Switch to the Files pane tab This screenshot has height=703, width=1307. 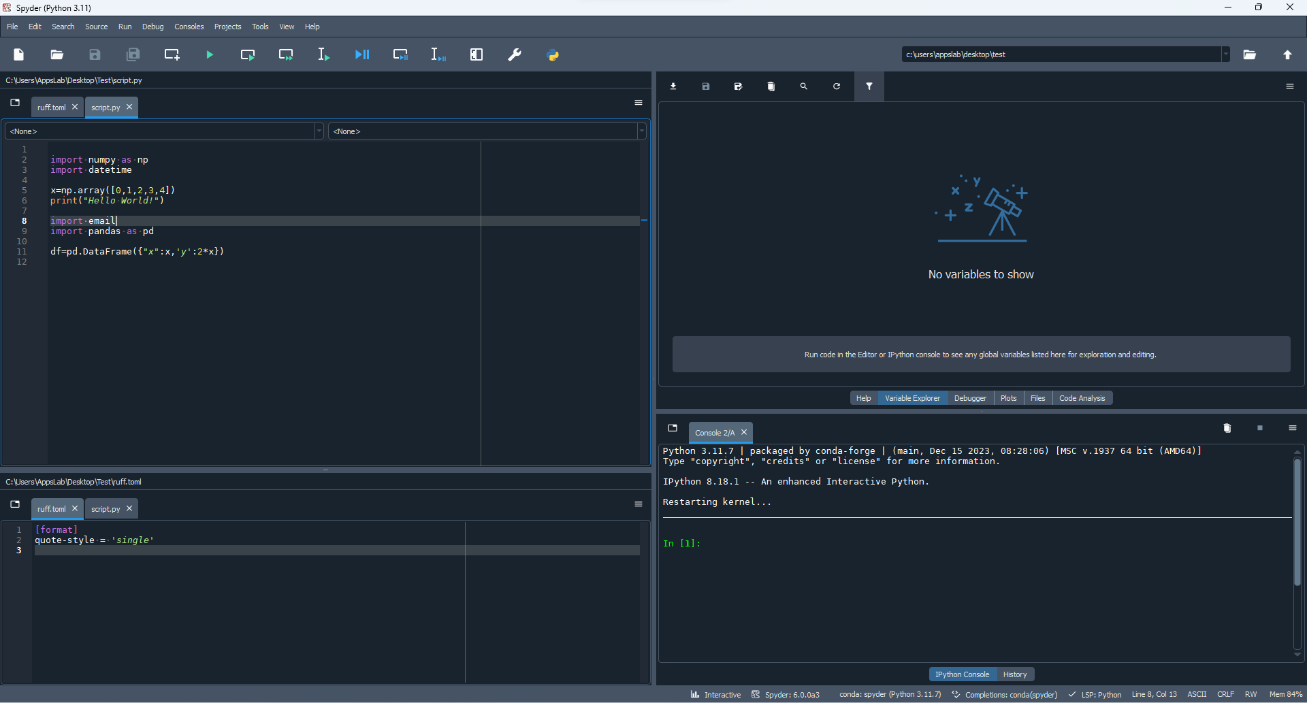[x=1038, y=398]
